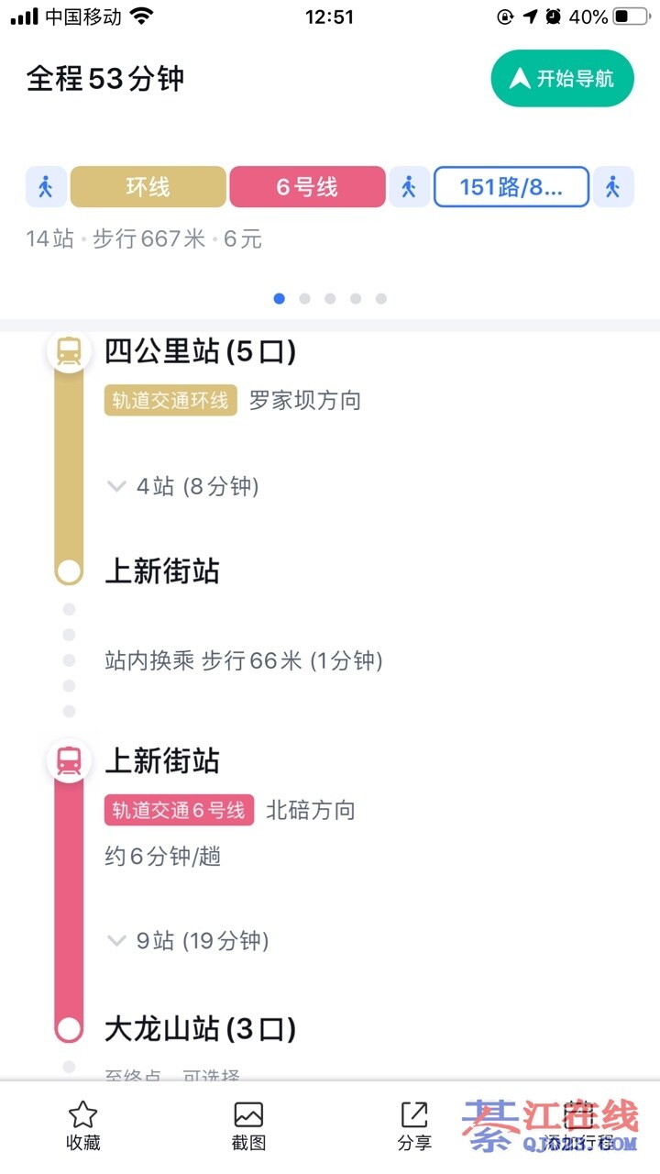The width and height of the screenshot is (660, 1174).
Task: Tap the last walking segment icon
Action: (612, 187)
